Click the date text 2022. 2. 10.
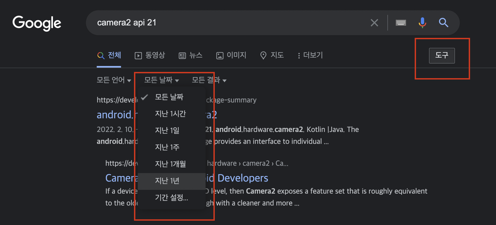The image size is (496, 225). (x=115, y=130)
